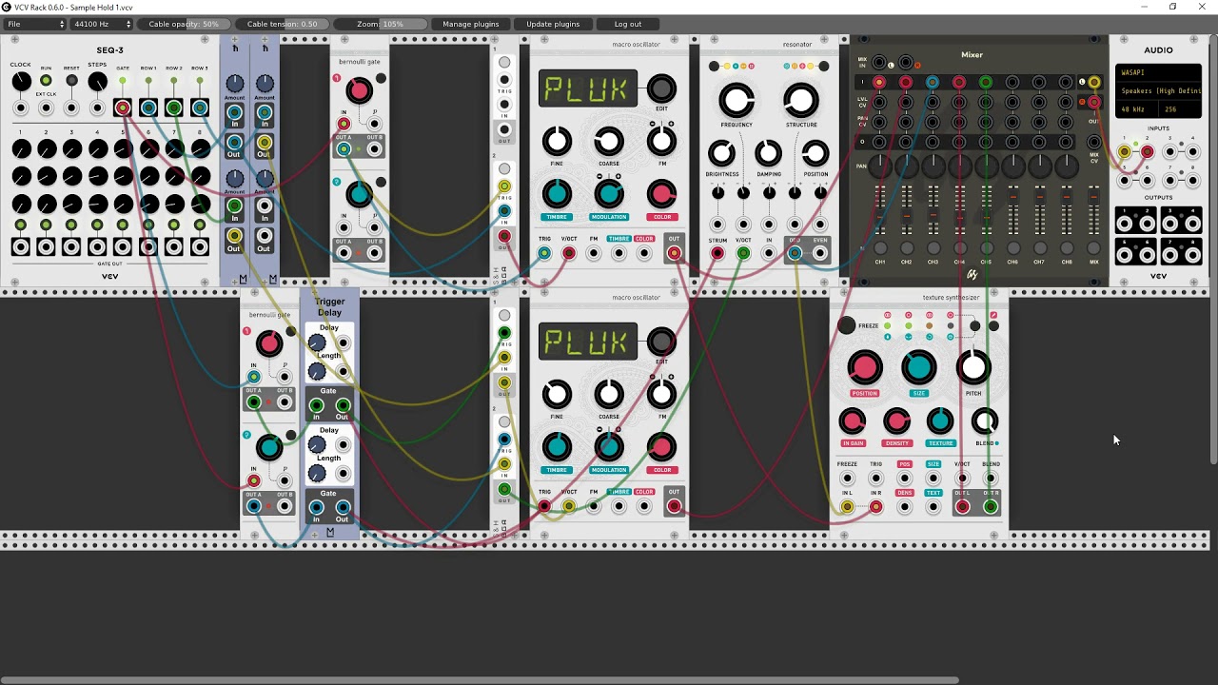Click TEXTURE knob on texture synthesizer

tap(940, 421)
